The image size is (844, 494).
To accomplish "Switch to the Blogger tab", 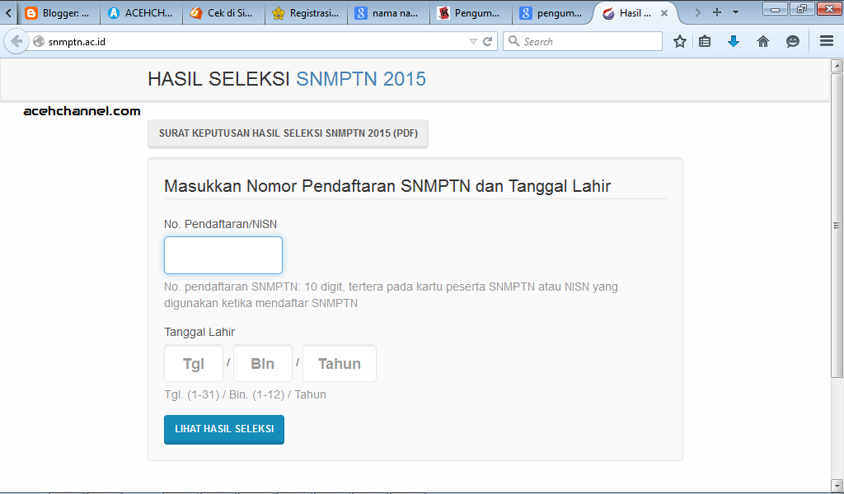I will pos(59,13).
